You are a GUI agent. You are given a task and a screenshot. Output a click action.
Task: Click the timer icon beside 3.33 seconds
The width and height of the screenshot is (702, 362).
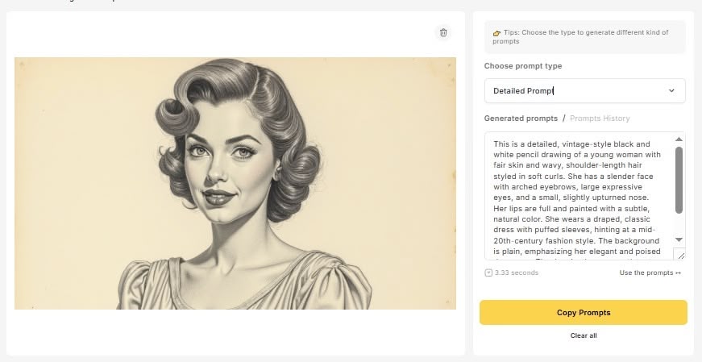tap(488, 273)
